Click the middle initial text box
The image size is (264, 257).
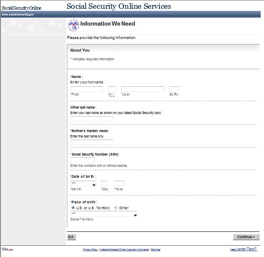click(112, 89)
